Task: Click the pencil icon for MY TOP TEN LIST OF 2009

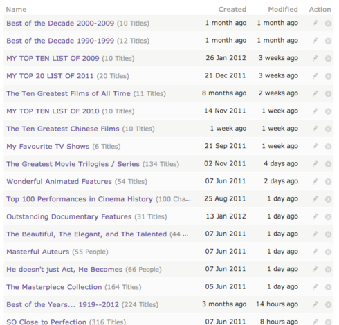Action: (315, 59)
